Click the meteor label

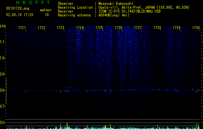click(46, 10)
